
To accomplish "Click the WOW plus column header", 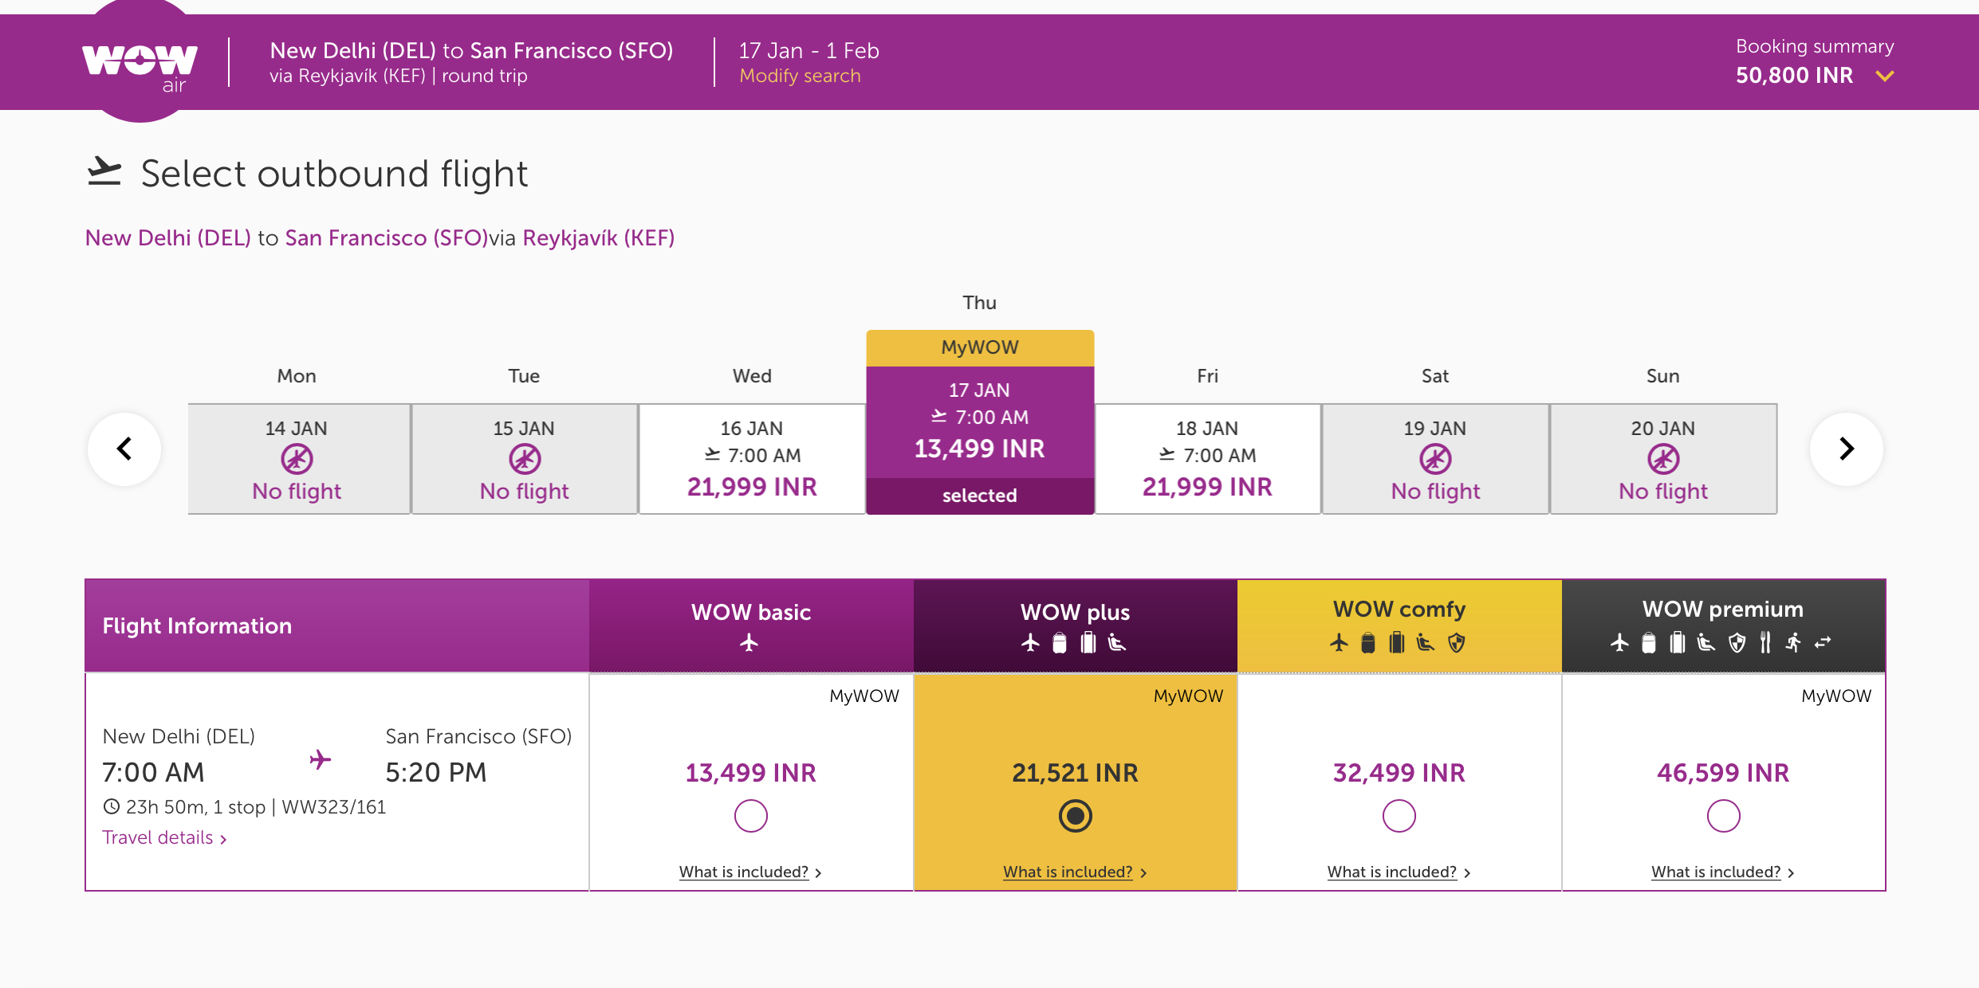I will [1075, 625].
